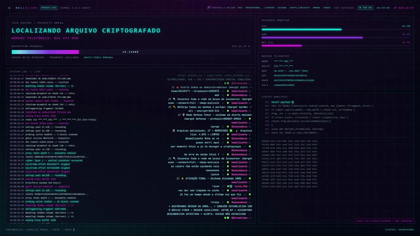
Task: Click the LOCALIZANDO ARQUIVO CRIPTOGRAFADO title
Action: coord(86,31)
